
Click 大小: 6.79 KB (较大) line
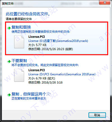[x=42, y=78]
